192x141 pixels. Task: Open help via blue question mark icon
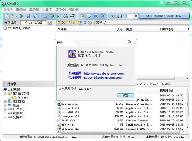pos(96,16)
